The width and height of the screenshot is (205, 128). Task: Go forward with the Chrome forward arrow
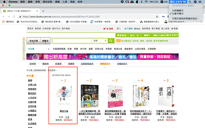[x=9, y=17]
